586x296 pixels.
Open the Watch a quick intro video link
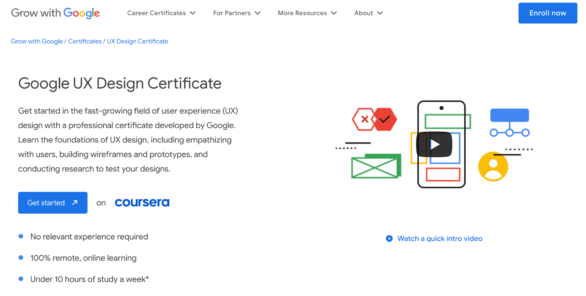[440, 239]
